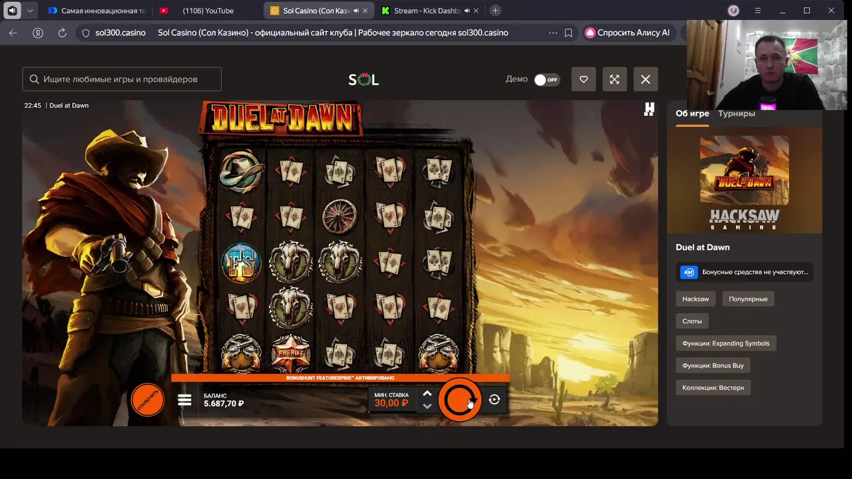Click the Bonushunt Featurespins activated banner

click(340, 378)
